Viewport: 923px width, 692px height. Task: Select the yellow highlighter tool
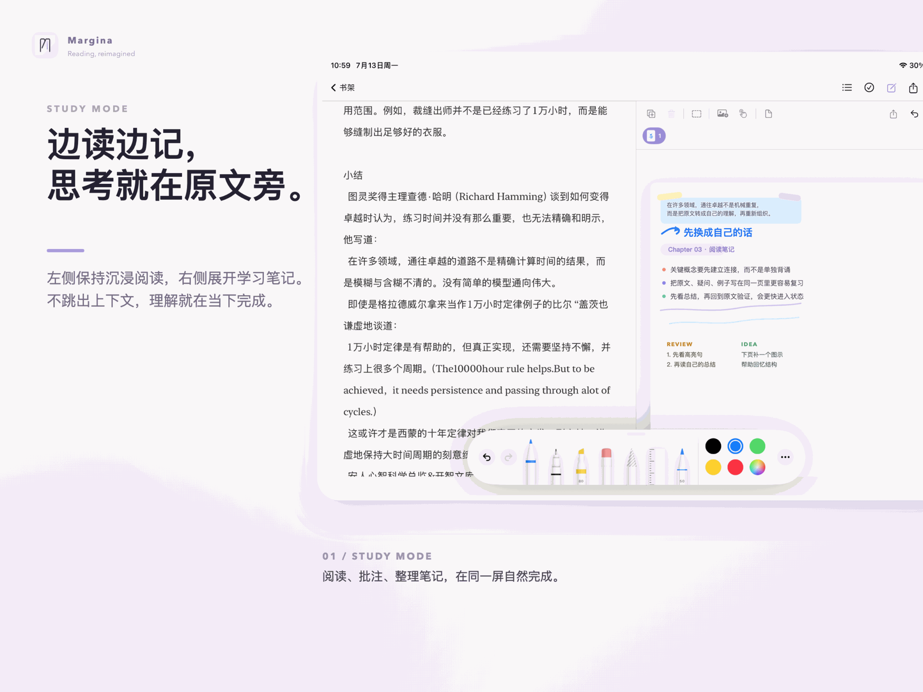pos(581,466)
